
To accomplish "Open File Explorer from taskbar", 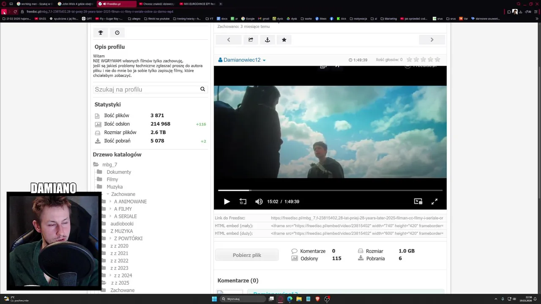I will click(x=299, y=299).
